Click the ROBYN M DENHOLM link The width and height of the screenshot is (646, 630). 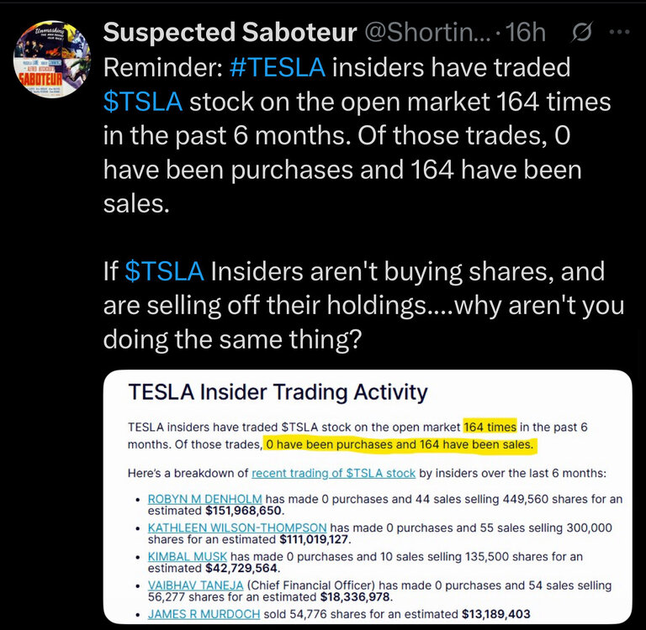[203, 499]
